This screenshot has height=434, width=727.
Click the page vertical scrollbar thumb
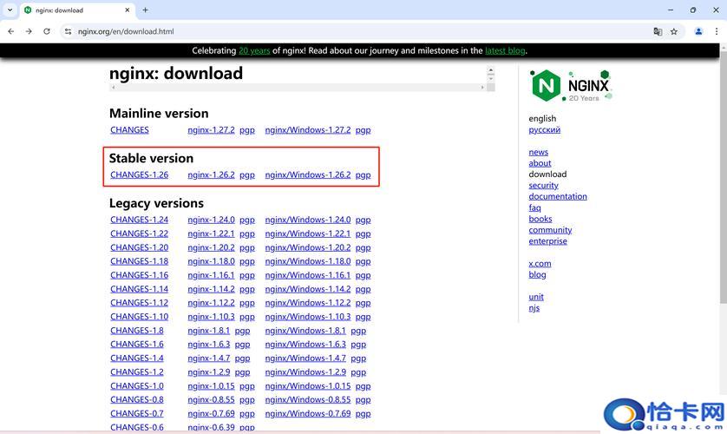pos(724,177)
